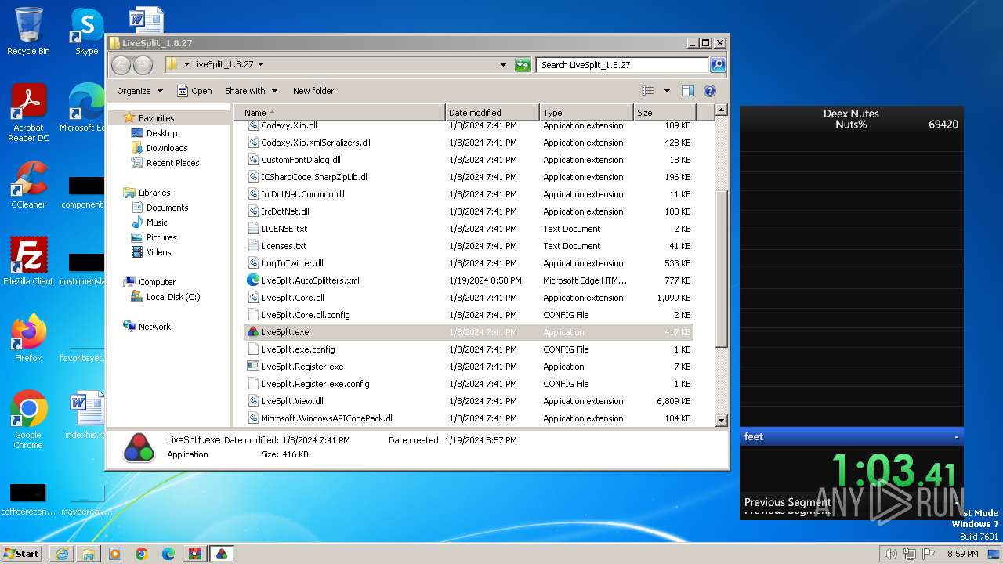Select Network in the navigation pane

point(154,327)
